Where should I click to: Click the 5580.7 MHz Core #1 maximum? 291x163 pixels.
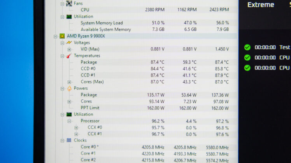(x=217, y=154)
